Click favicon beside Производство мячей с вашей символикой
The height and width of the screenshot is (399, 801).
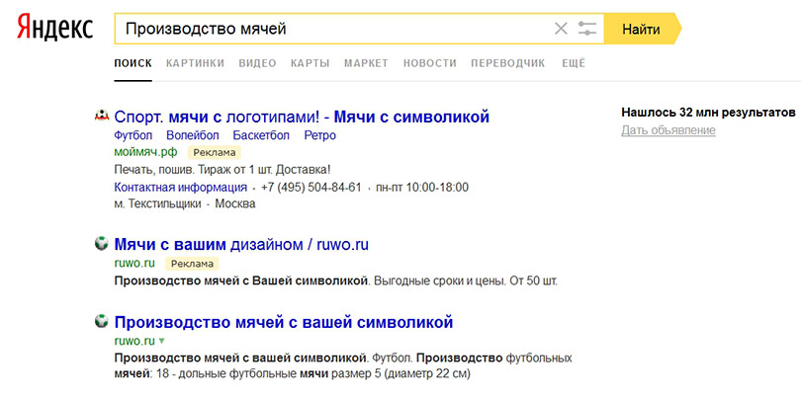(100, 322)
